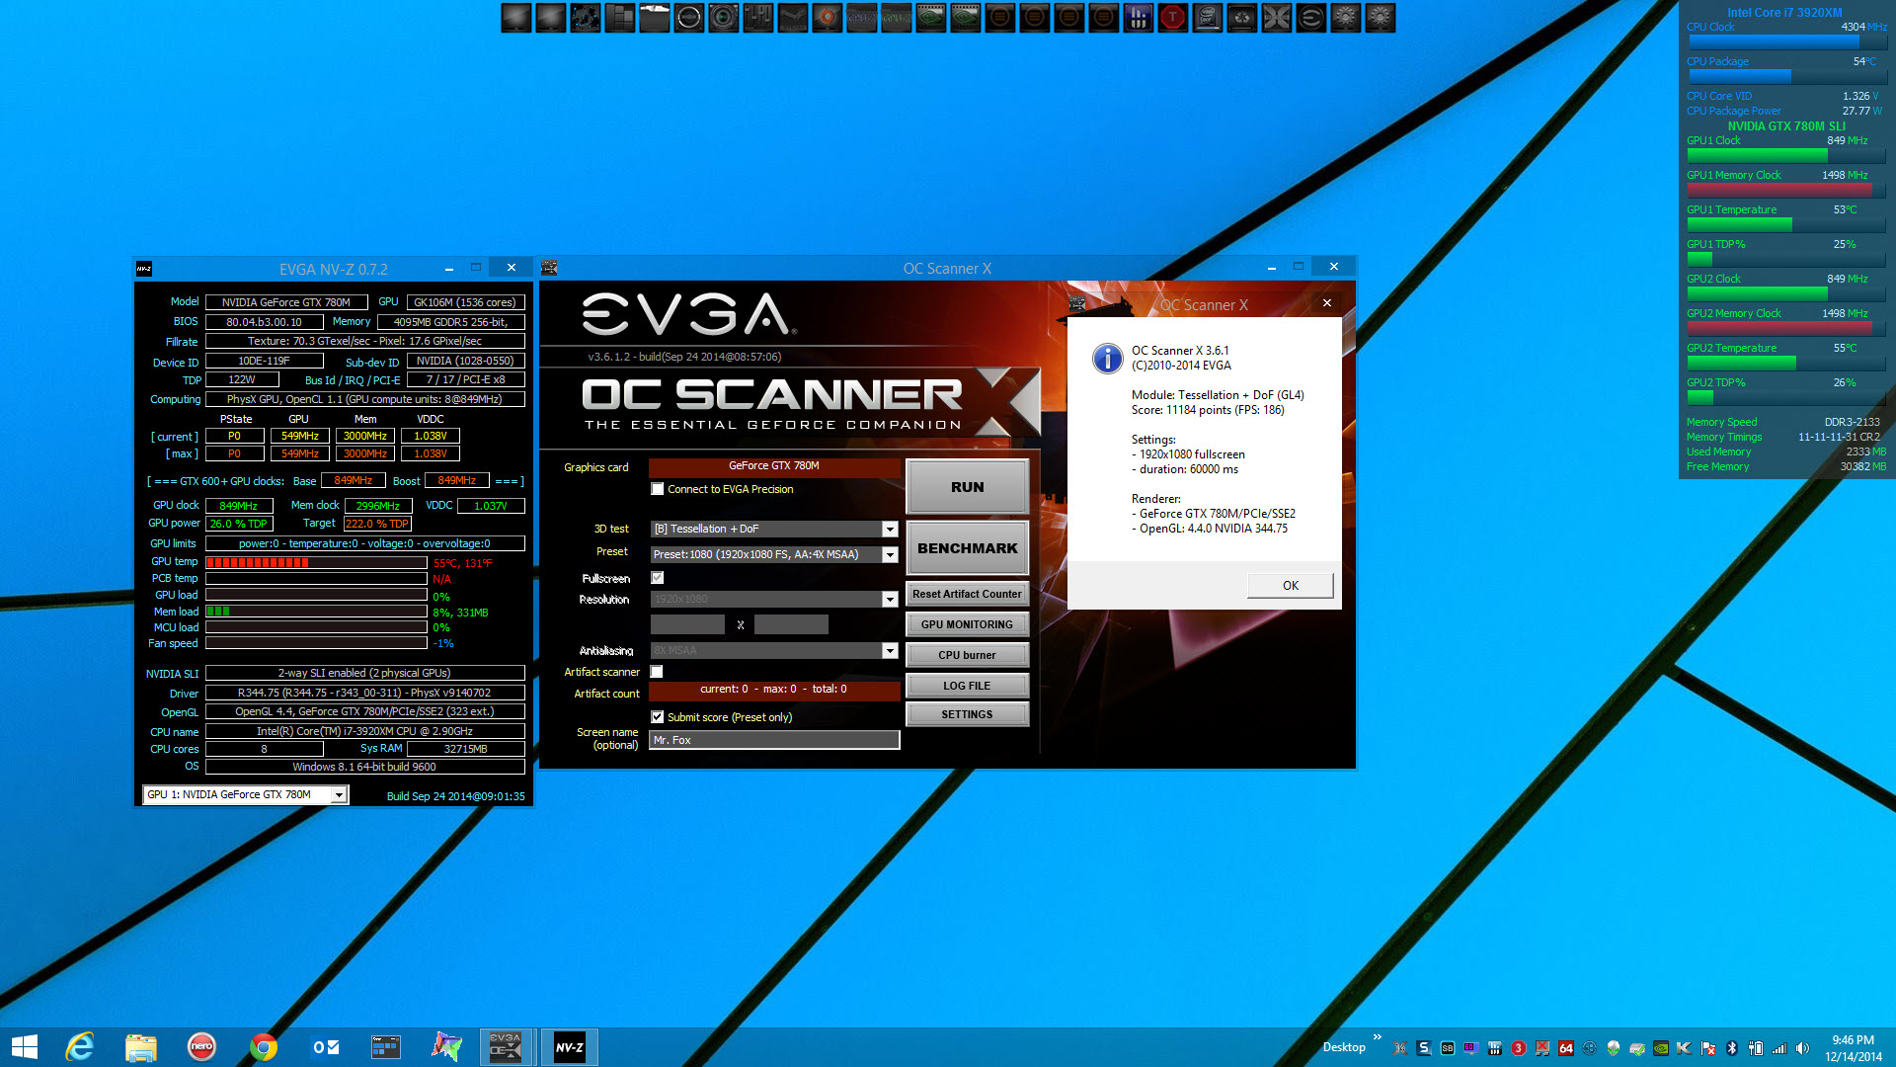Confirm the score dialog with OK

coord(1290,586)
